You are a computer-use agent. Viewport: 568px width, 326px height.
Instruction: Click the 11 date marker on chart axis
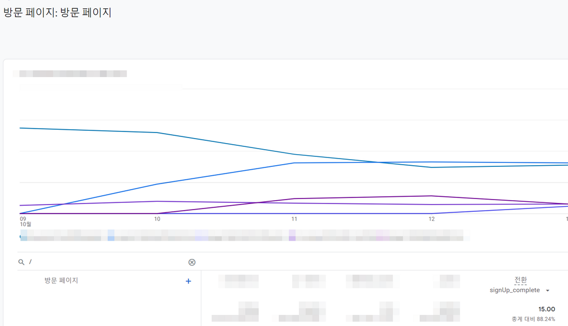294,219
